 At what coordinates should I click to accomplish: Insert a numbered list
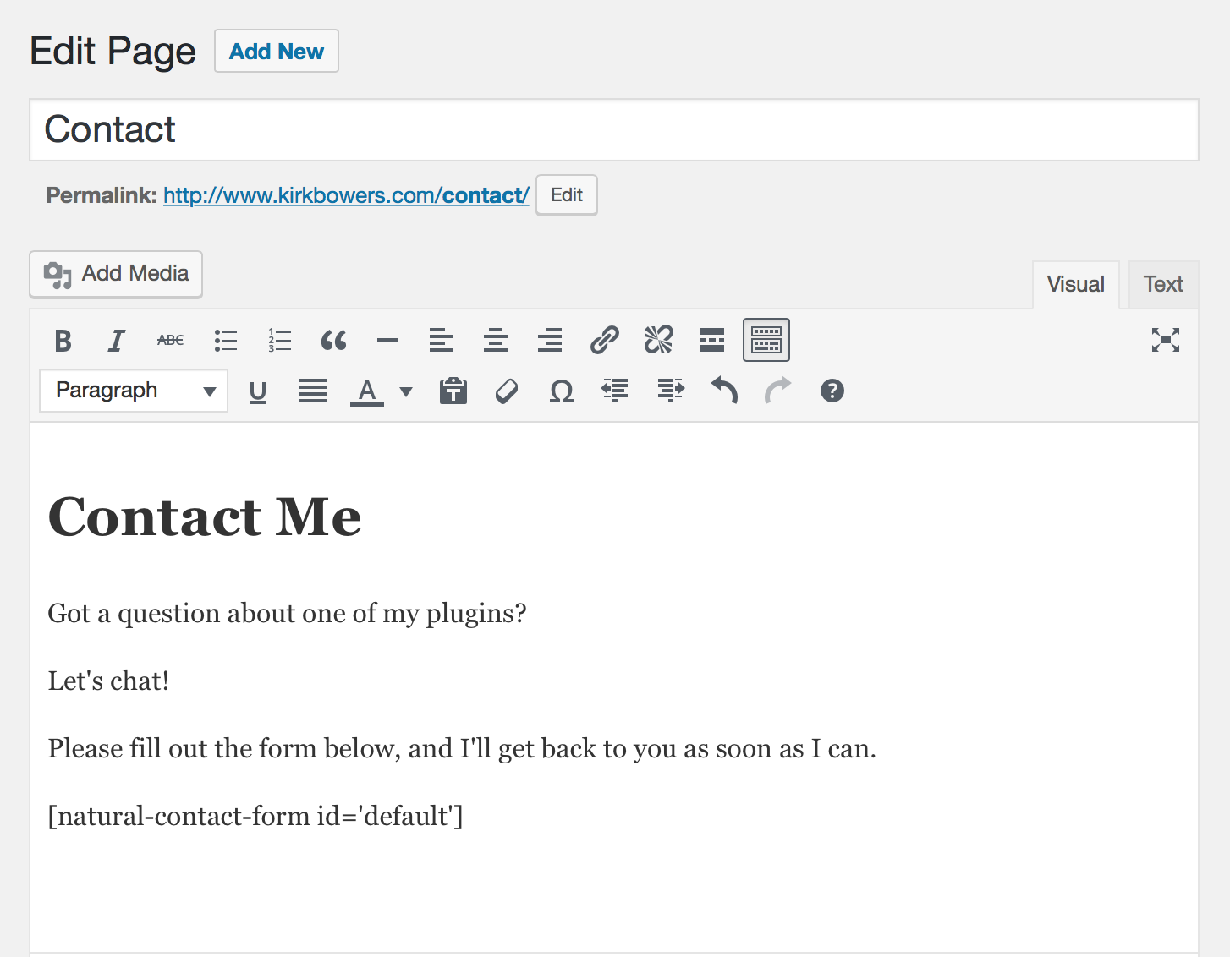click(x=279, y=341)
